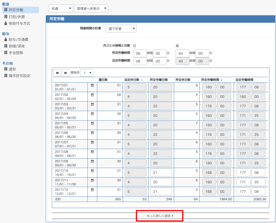Go to next year with forward button
Screen dimensions: 276x223
pos(66,73)
